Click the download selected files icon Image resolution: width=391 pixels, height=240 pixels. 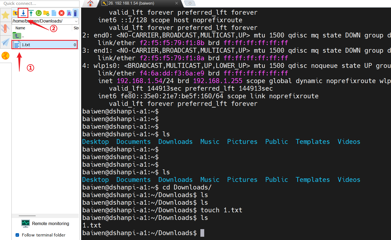[23, 13]
